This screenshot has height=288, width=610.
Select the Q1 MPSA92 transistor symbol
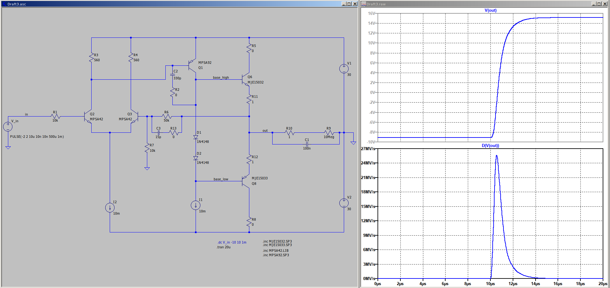[192, 65]
